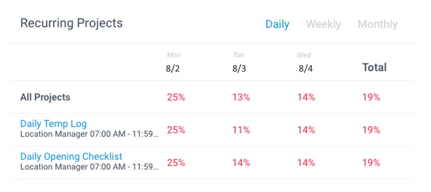This screenshot has height=192, width=431.
Task: Switch to the Monthly tab
Action: (x=377, y=24)
